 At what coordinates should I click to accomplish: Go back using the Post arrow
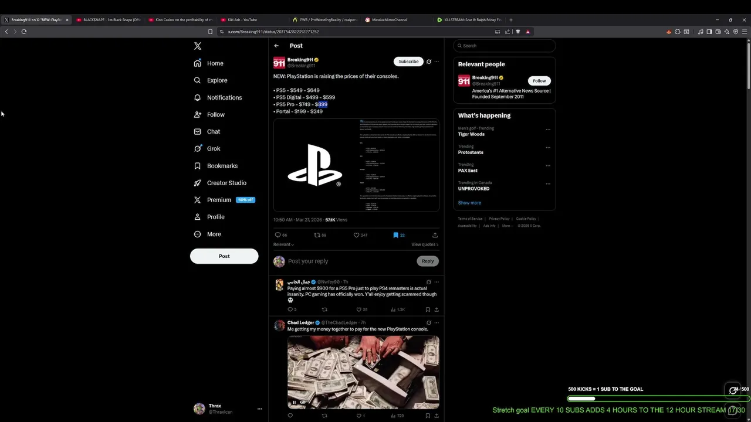(276, 46)
